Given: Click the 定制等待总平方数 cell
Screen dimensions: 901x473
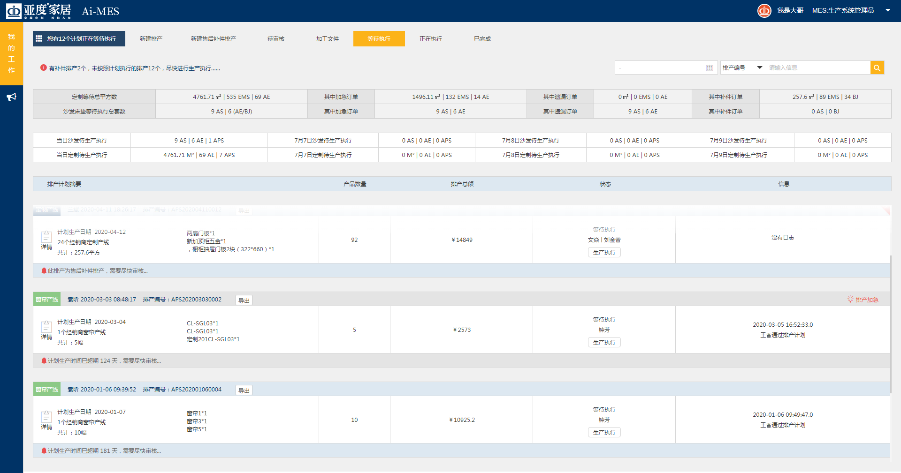Looking at the screenshot, I should [94, 97].
